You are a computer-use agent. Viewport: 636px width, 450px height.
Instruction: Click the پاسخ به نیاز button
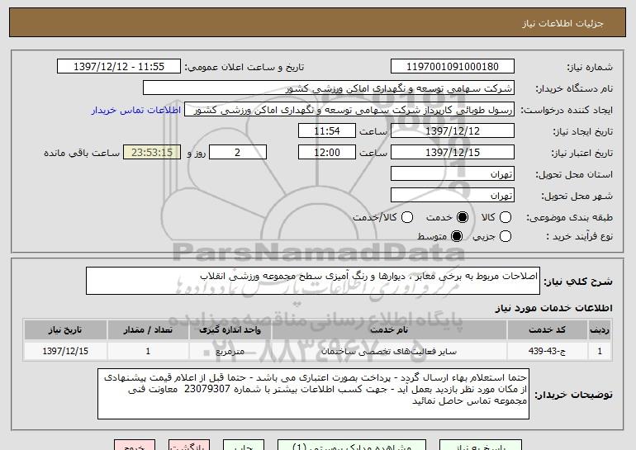pyautogui.click(x=481, y=446)
